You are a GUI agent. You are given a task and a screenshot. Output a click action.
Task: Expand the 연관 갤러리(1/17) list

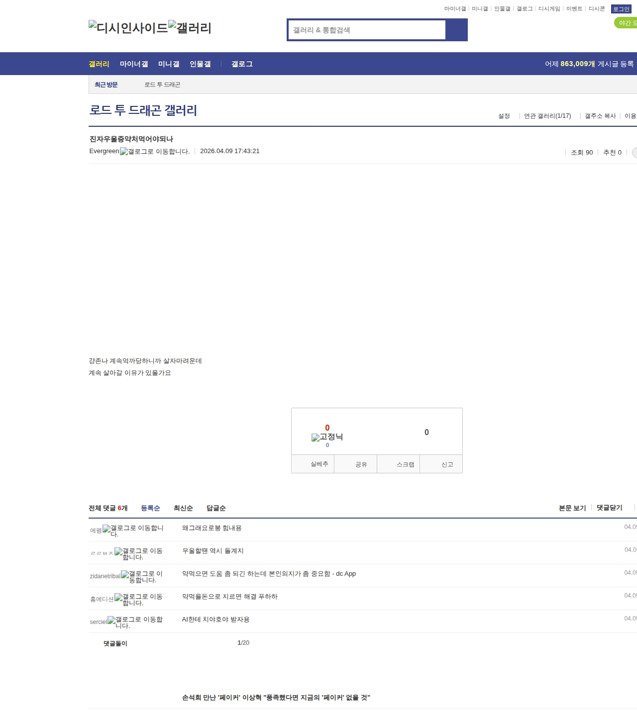coord(547,116)
